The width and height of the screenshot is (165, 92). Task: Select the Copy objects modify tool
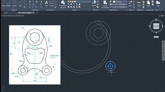pyautogui.click(x=30, y=4)
